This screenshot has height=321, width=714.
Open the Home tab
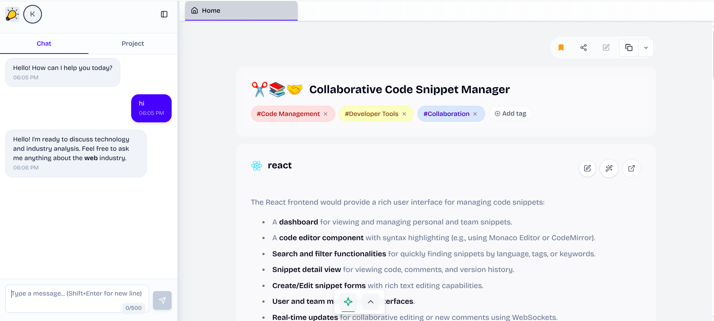(241, 10)
